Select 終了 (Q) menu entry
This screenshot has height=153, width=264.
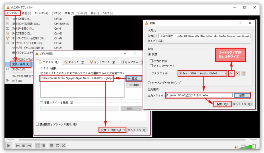click(17, 81)
